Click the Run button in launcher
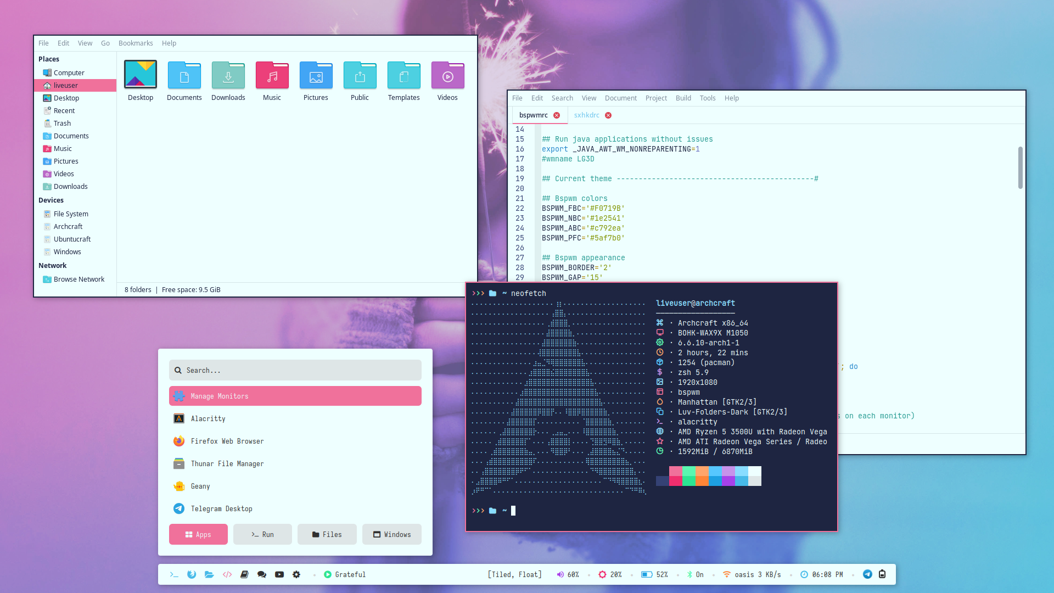This screenshot has height=593, width=1054. click(262, 534)
